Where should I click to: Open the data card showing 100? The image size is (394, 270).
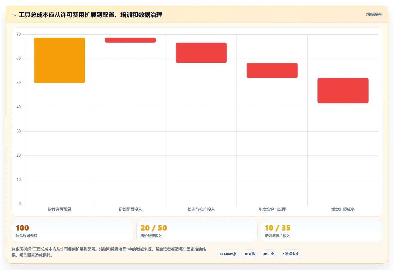click(x=72, y=231)
